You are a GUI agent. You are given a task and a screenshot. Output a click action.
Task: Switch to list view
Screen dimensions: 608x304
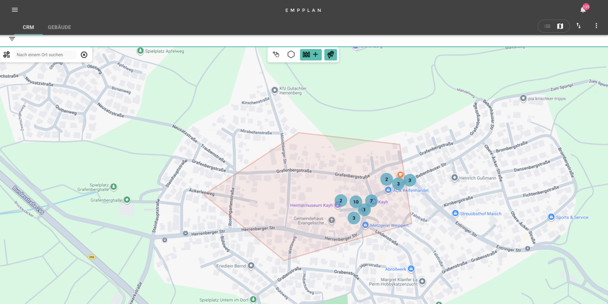click(547, 26)
